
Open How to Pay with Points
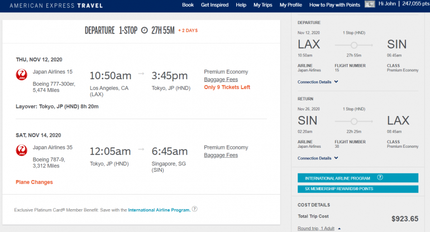tap(333, 5)
